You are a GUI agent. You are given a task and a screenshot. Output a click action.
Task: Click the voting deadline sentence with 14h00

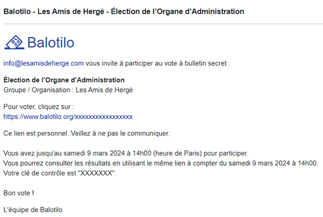[x=126, y=153]
